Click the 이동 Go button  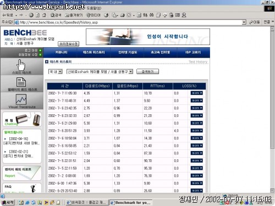255,22
